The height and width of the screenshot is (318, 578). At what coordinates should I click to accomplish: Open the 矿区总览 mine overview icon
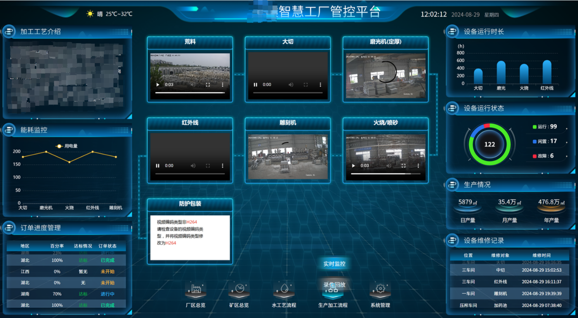point(239,289)
